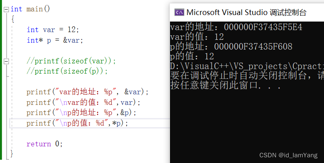Click the console output 'var的值: 12'
This screenshot has width=324, height=163.
(197, 37)
